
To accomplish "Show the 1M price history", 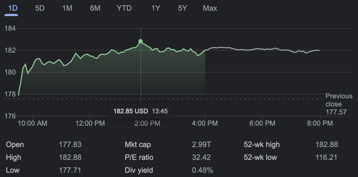I will point(67,8).
